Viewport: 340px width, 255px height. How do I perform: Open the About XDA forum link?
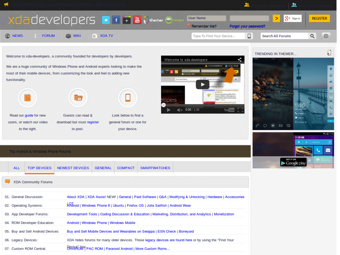pyautogui.click(x=75, y=197)
